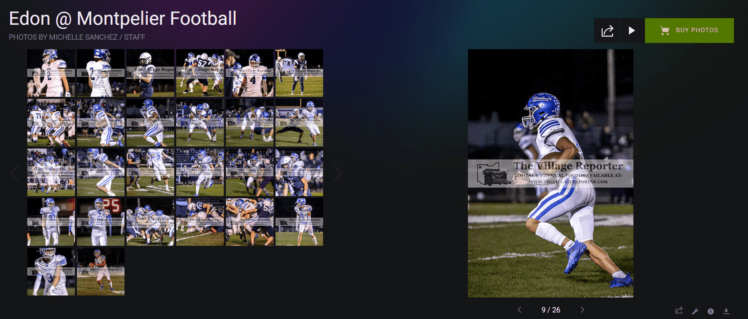Click the large main photo of running player
Image resolution: width=748 pixels, height=319 pixels.
coord(551,173)
